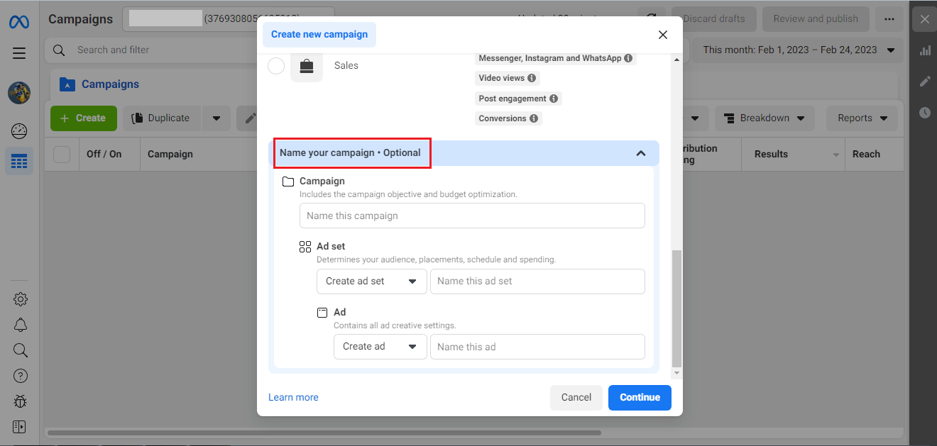Open the Create ad dropdown
The width and height of the screenshot is (937, 446).
coord(380,347)
